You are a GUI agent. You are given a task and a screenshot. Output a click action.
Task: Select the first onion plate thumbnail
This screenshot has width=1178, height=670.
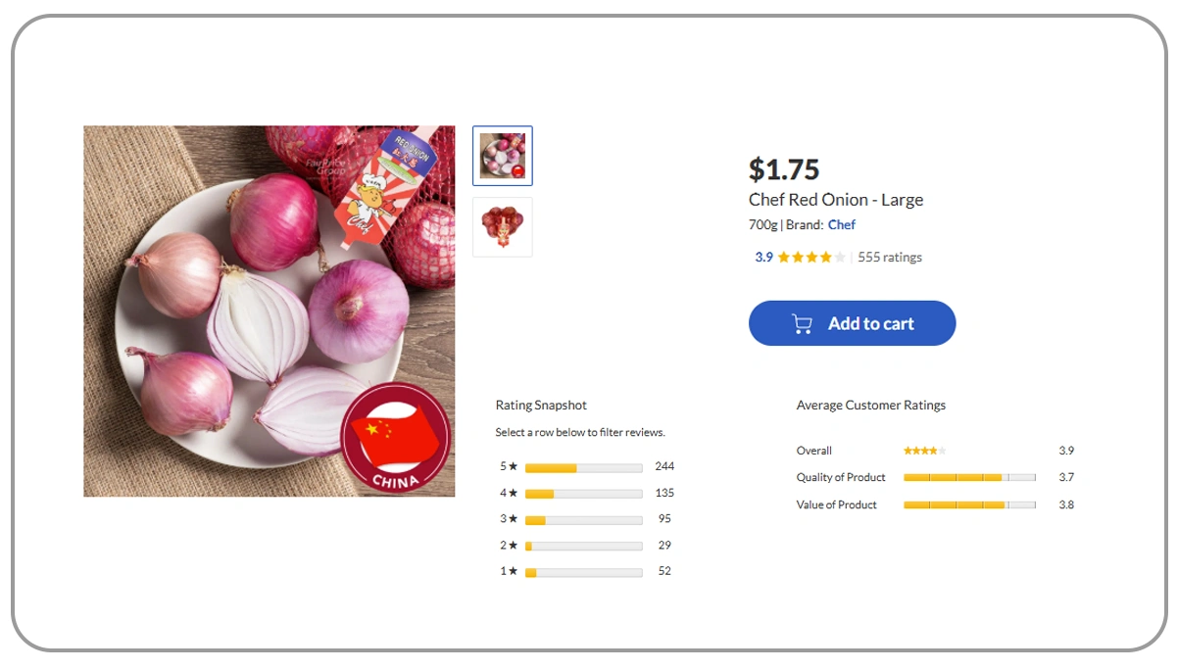[x=503, y=156]
